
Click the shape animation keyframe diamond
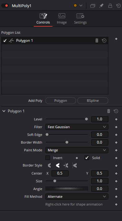coord(116,205)
